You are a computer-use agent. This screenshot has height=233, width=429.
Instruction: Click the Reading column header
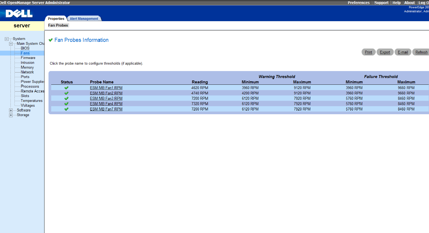coord(200,82)
